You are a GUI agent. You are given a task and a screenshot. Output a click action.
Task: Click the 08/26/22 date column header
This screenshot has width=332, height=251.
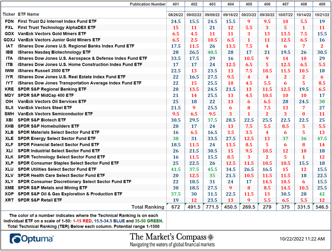click(176, 15)
